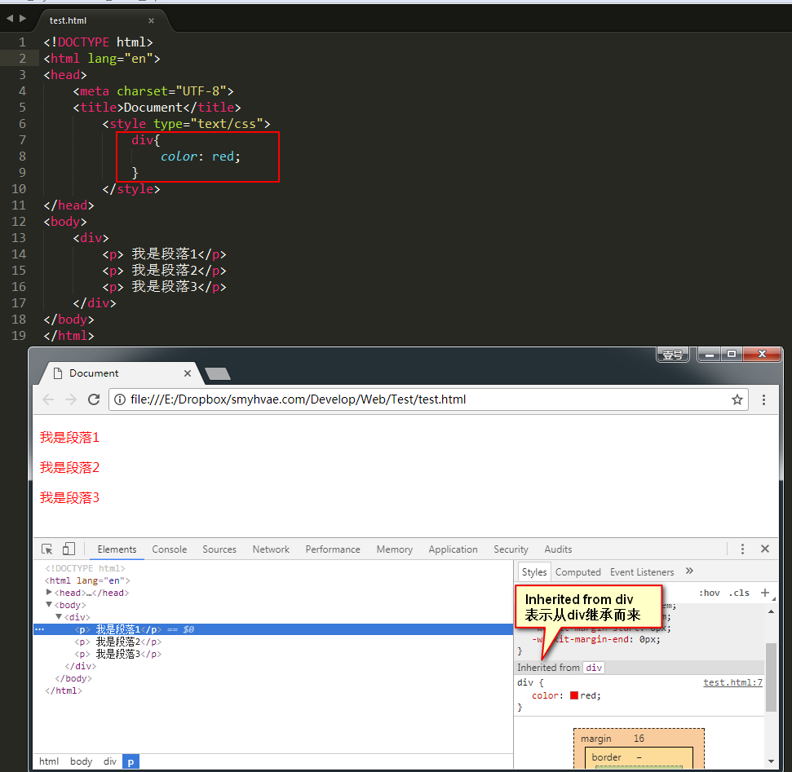Add a new style rule with plus icon
The height and width of the screenshot is (772, 792).
pos(765,593)
